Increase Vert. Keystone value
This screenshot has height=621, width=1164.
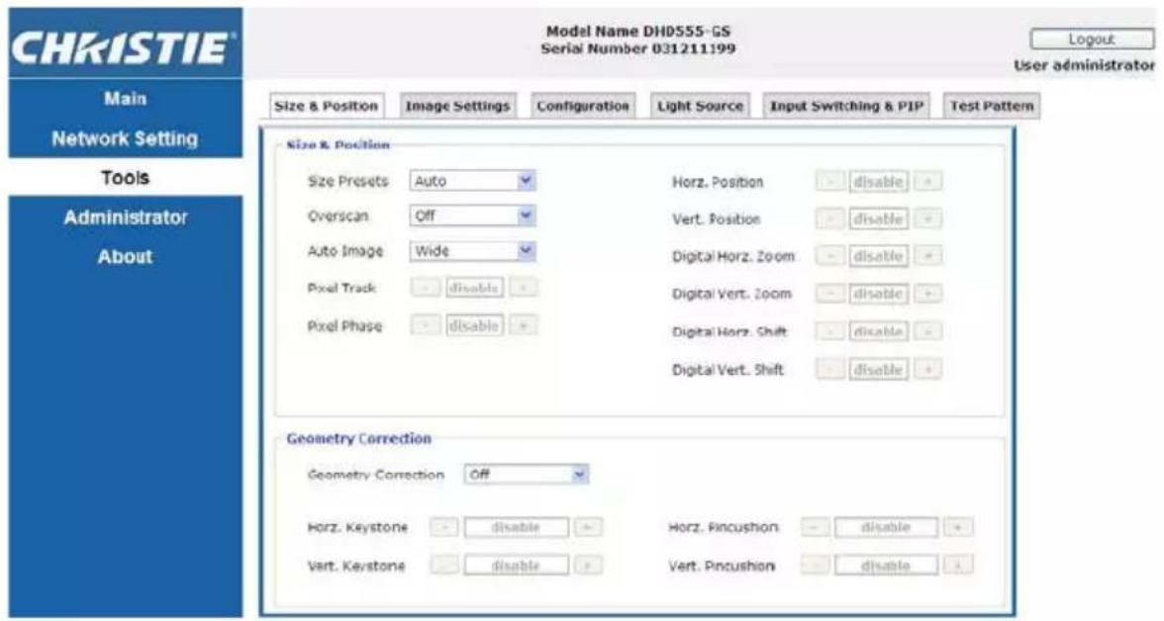point(588,566)
